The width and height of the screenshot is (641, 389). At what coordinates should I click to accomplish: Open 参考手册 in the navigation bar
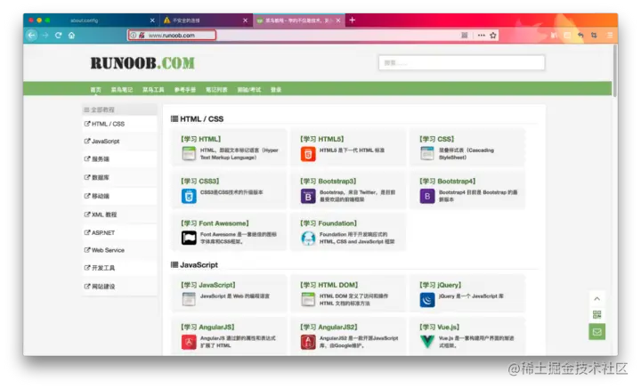click(185, 90)
